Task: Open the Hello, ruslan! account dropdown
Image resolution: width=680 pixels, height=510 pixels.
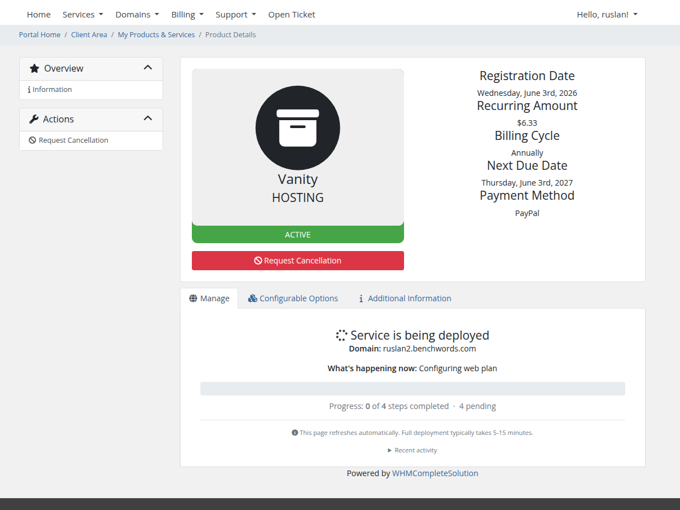Action: (x=607, y=15)
